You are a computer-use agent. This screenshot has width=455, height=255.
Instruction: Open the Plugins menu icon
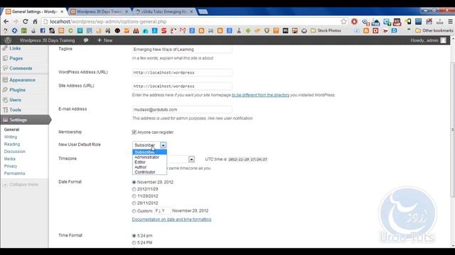tap(5, 90)
